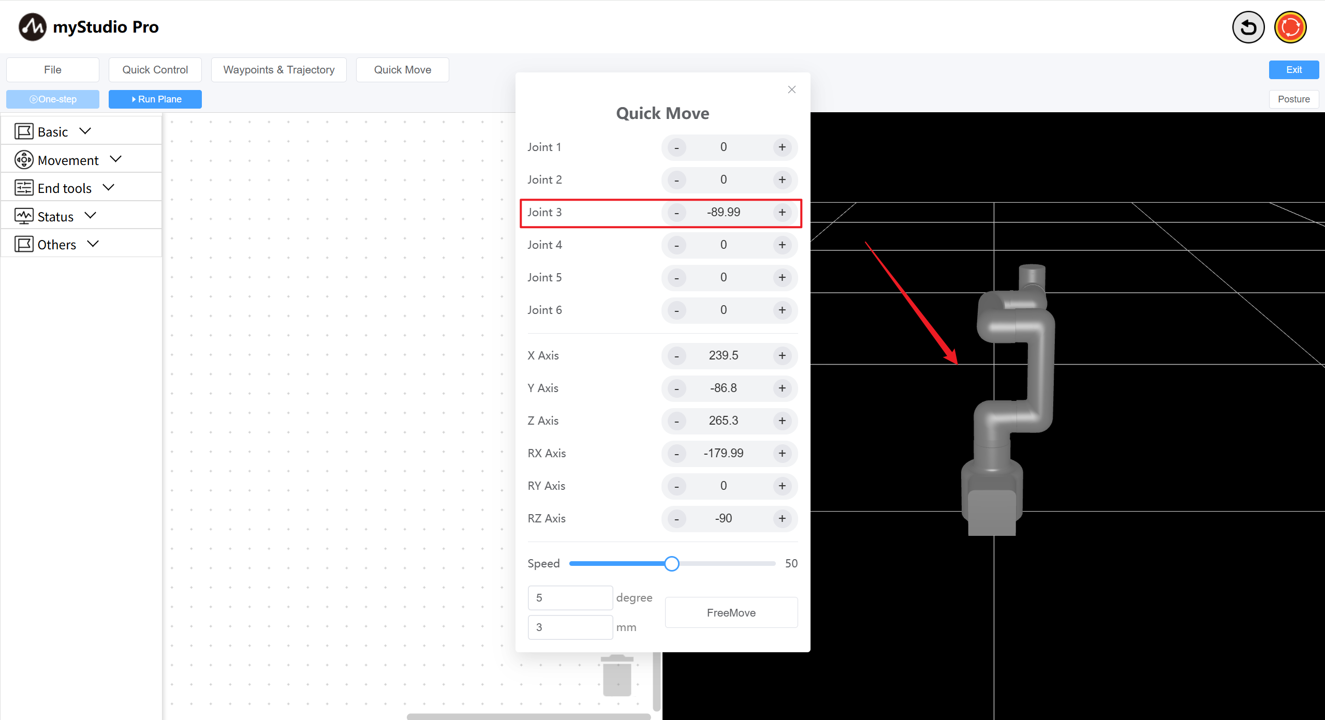Click the trash can icon on canvas
This screenshot has height=720, width=1325.
click(x=617, y=676)
